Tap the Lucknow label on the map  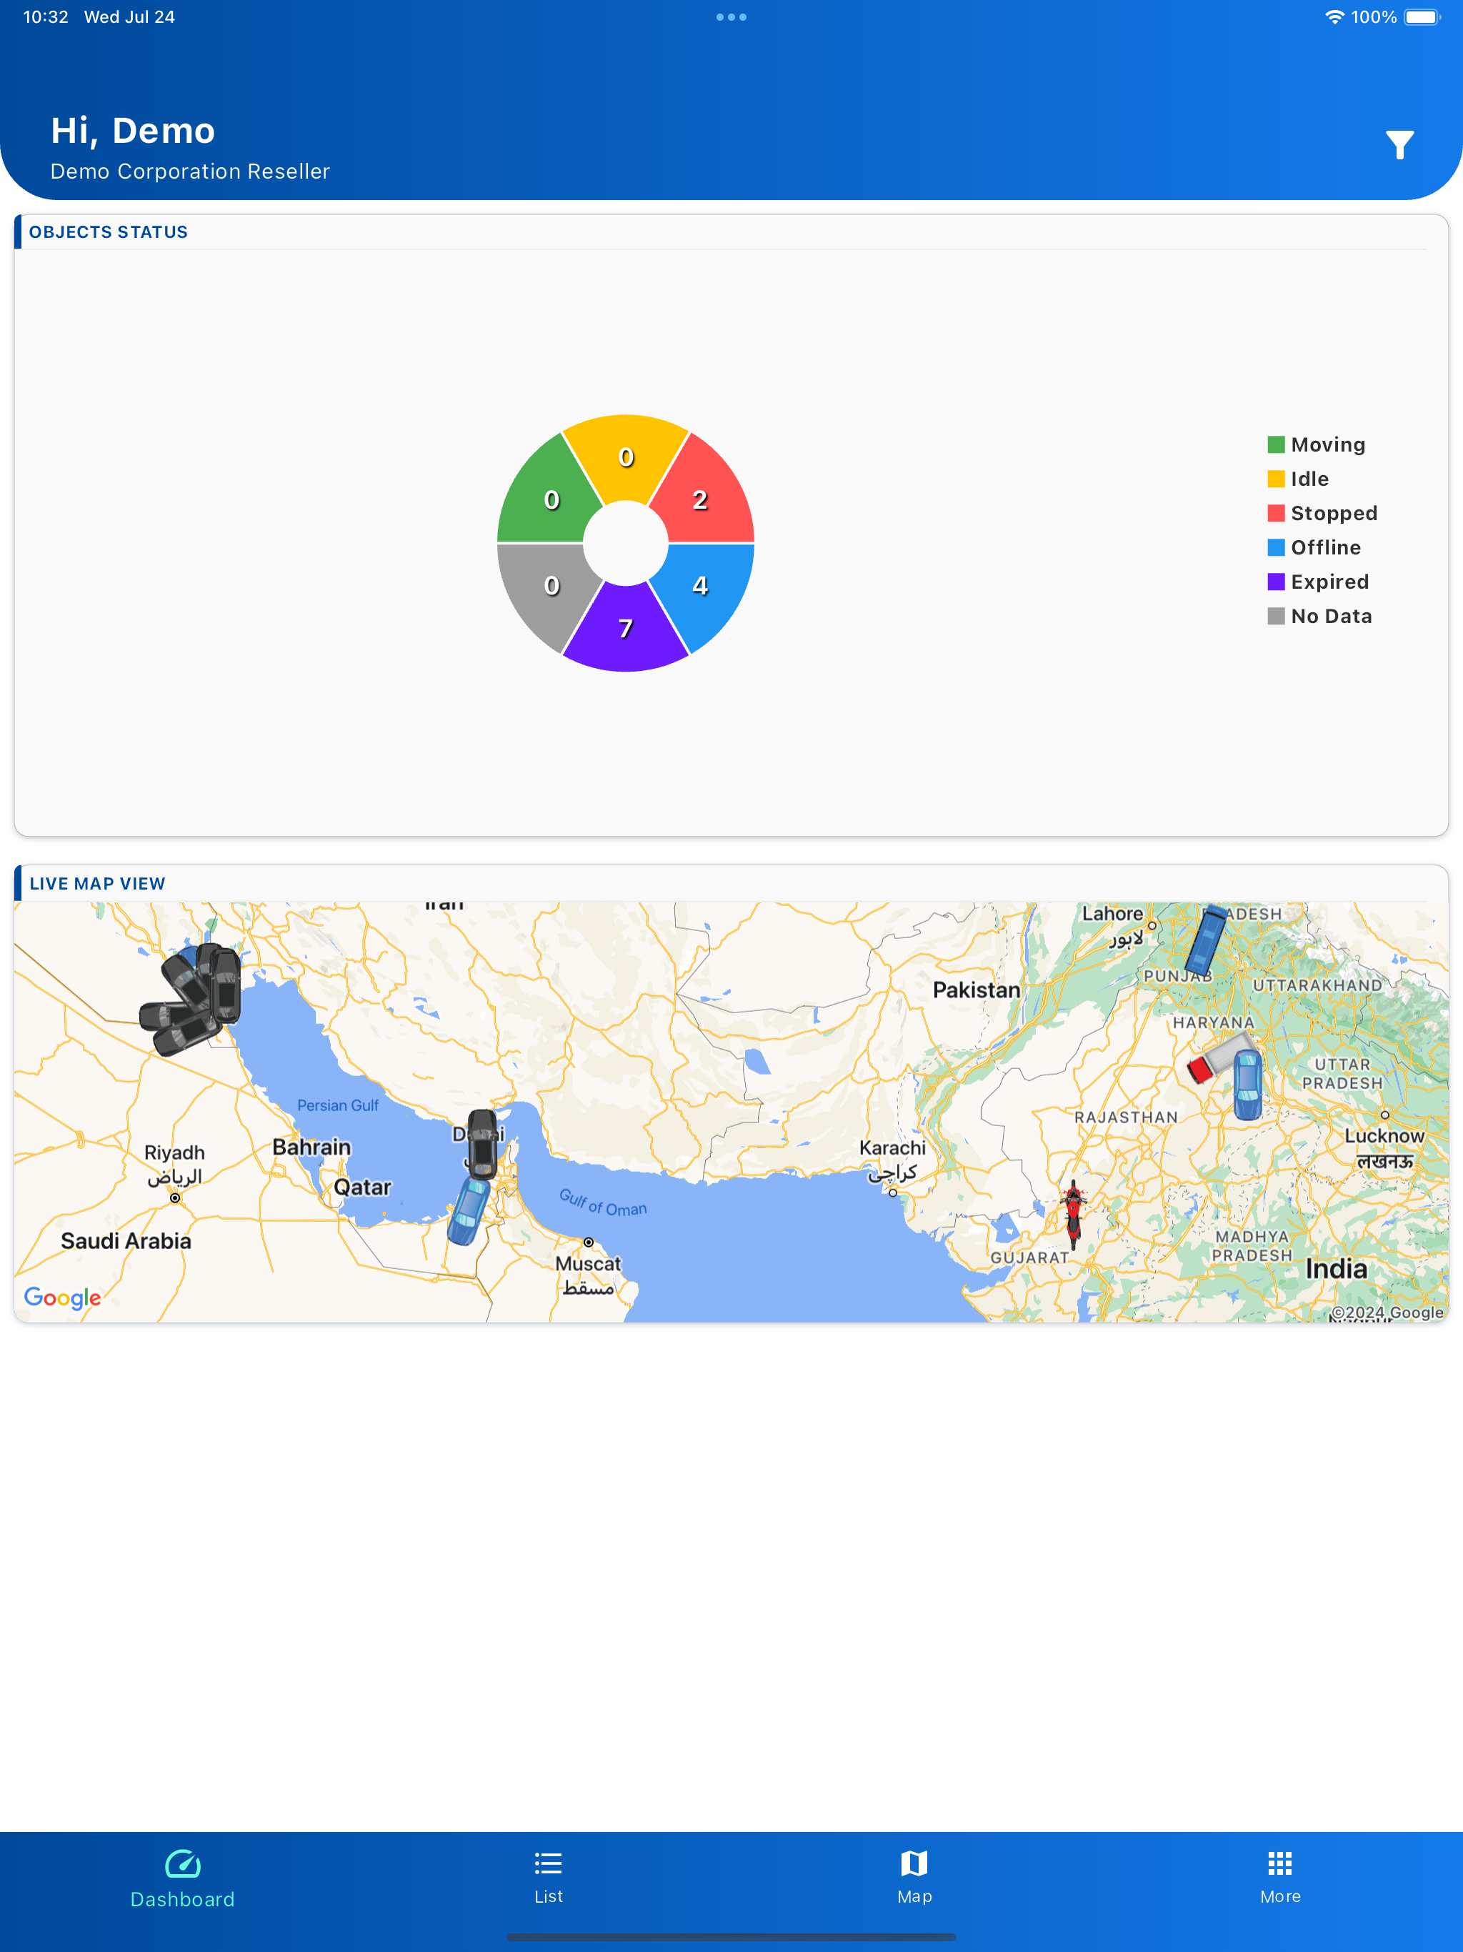(1384, 1148)
